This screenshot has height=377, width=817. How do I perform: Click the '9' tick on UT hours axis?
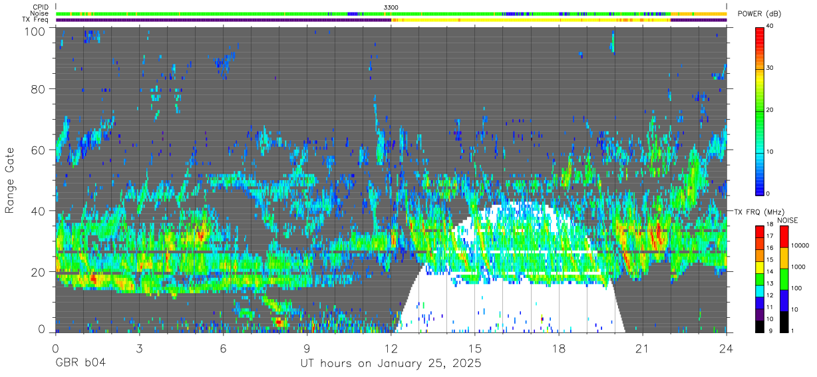(307, 348)
